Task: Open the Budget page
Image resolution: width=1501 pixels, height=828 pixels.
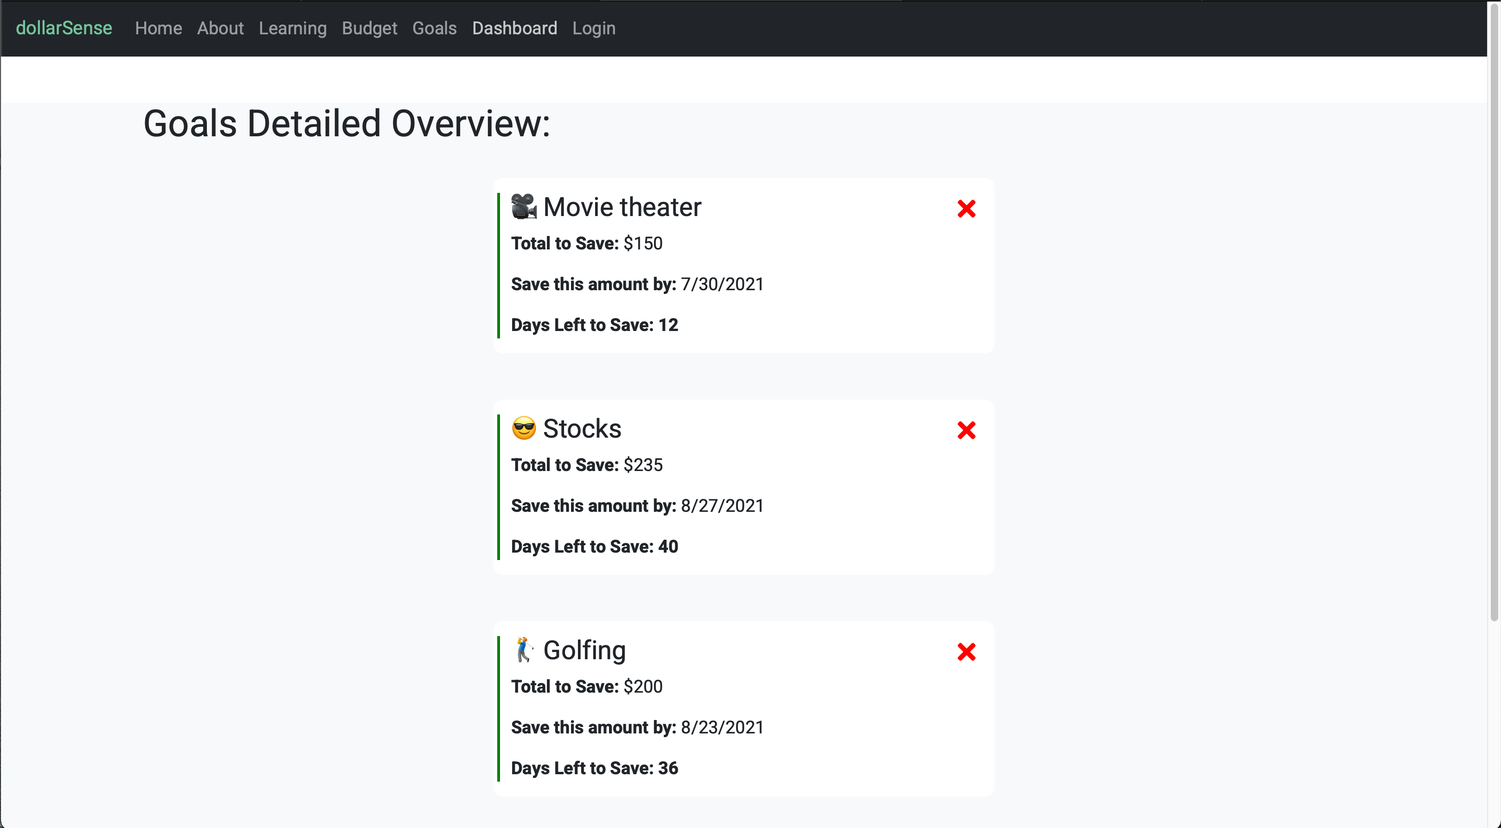Action: click(369, 28)
